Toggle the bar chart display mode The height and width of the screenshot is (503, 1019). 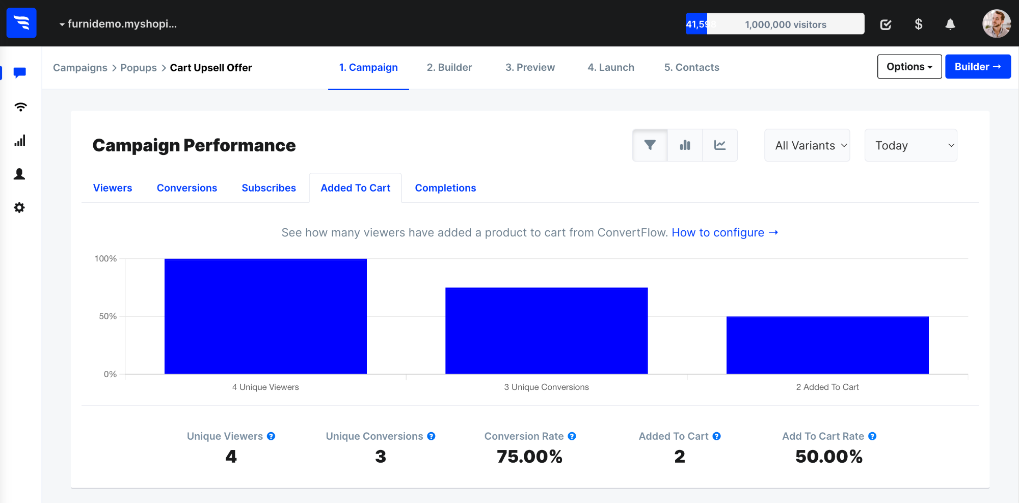685,145
